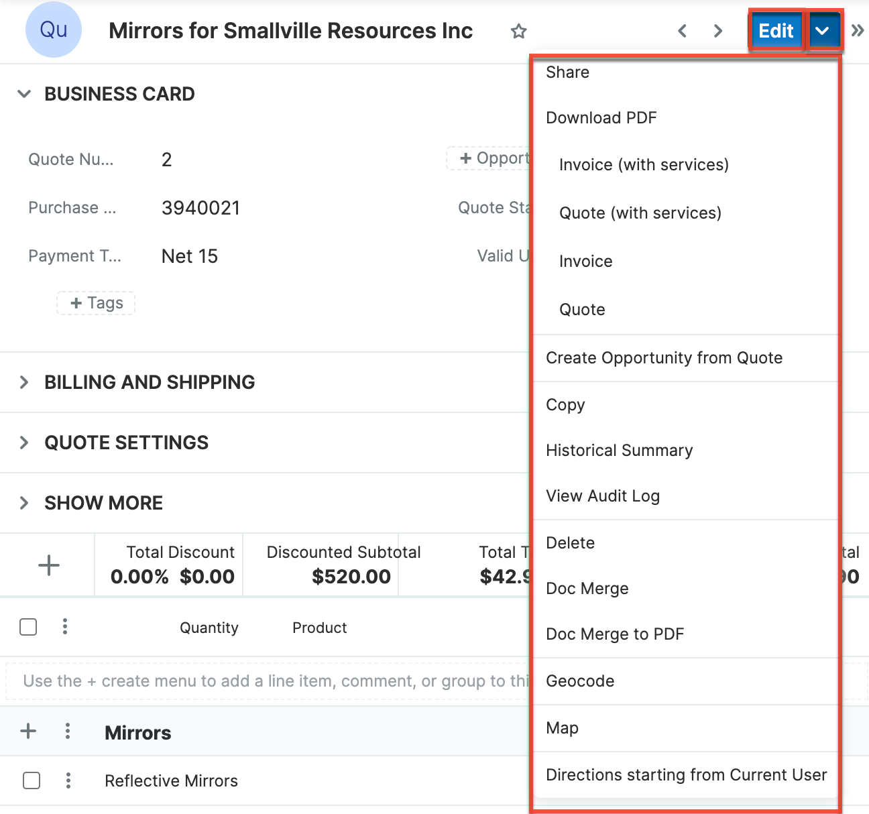Toggle the side panel with double-chevron icon
Screen dimensions: 869x814
coord(857,30)
